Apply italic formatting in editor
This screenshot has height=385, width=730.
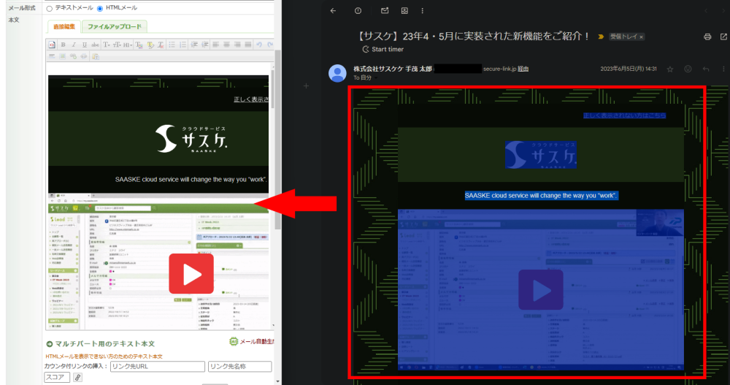click(74, 45)
